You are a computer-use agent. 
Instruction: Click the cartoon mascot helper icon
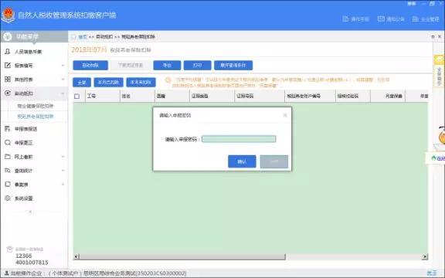click(442, 136)
